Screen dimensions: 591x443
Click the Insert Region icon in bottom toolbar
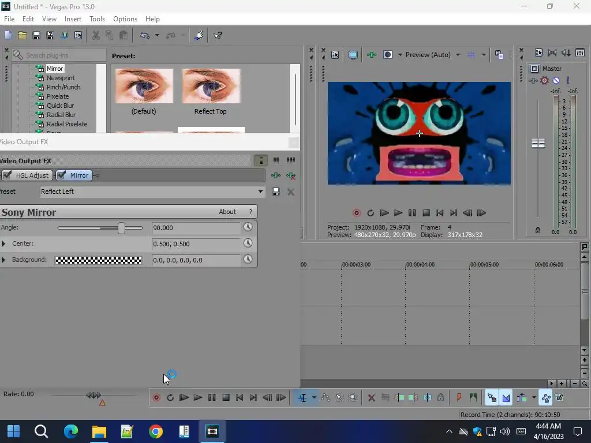click(473, 397)
